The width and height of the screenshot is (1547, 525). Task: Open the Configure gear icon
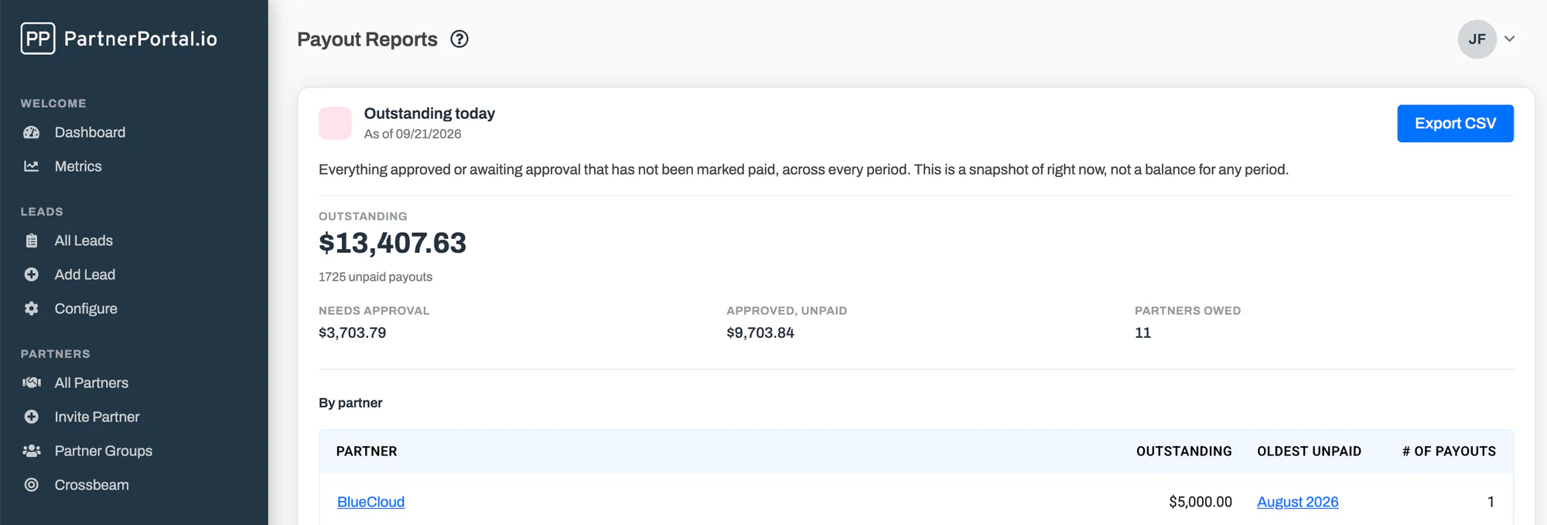(x=32, y=309)
